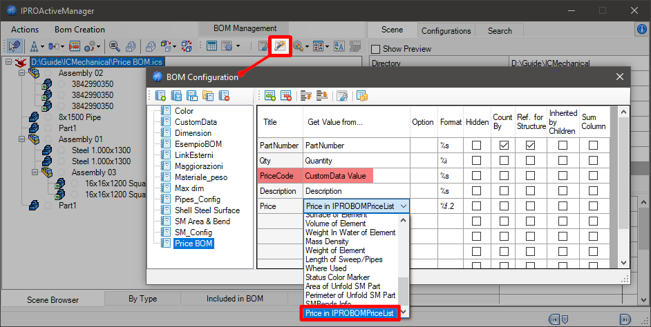Click the table grid icon in main toolbar
The image size is (651, 327).
click(x=212, y=46)
